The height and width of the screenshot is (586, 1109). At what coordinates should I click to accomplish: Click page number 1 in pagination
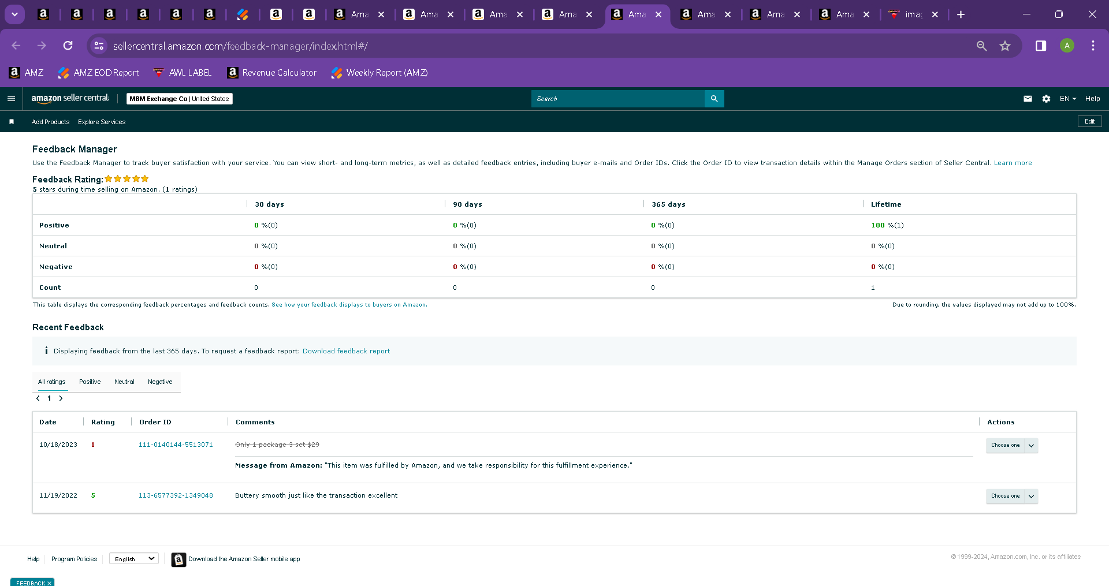(x=49, y=398)
